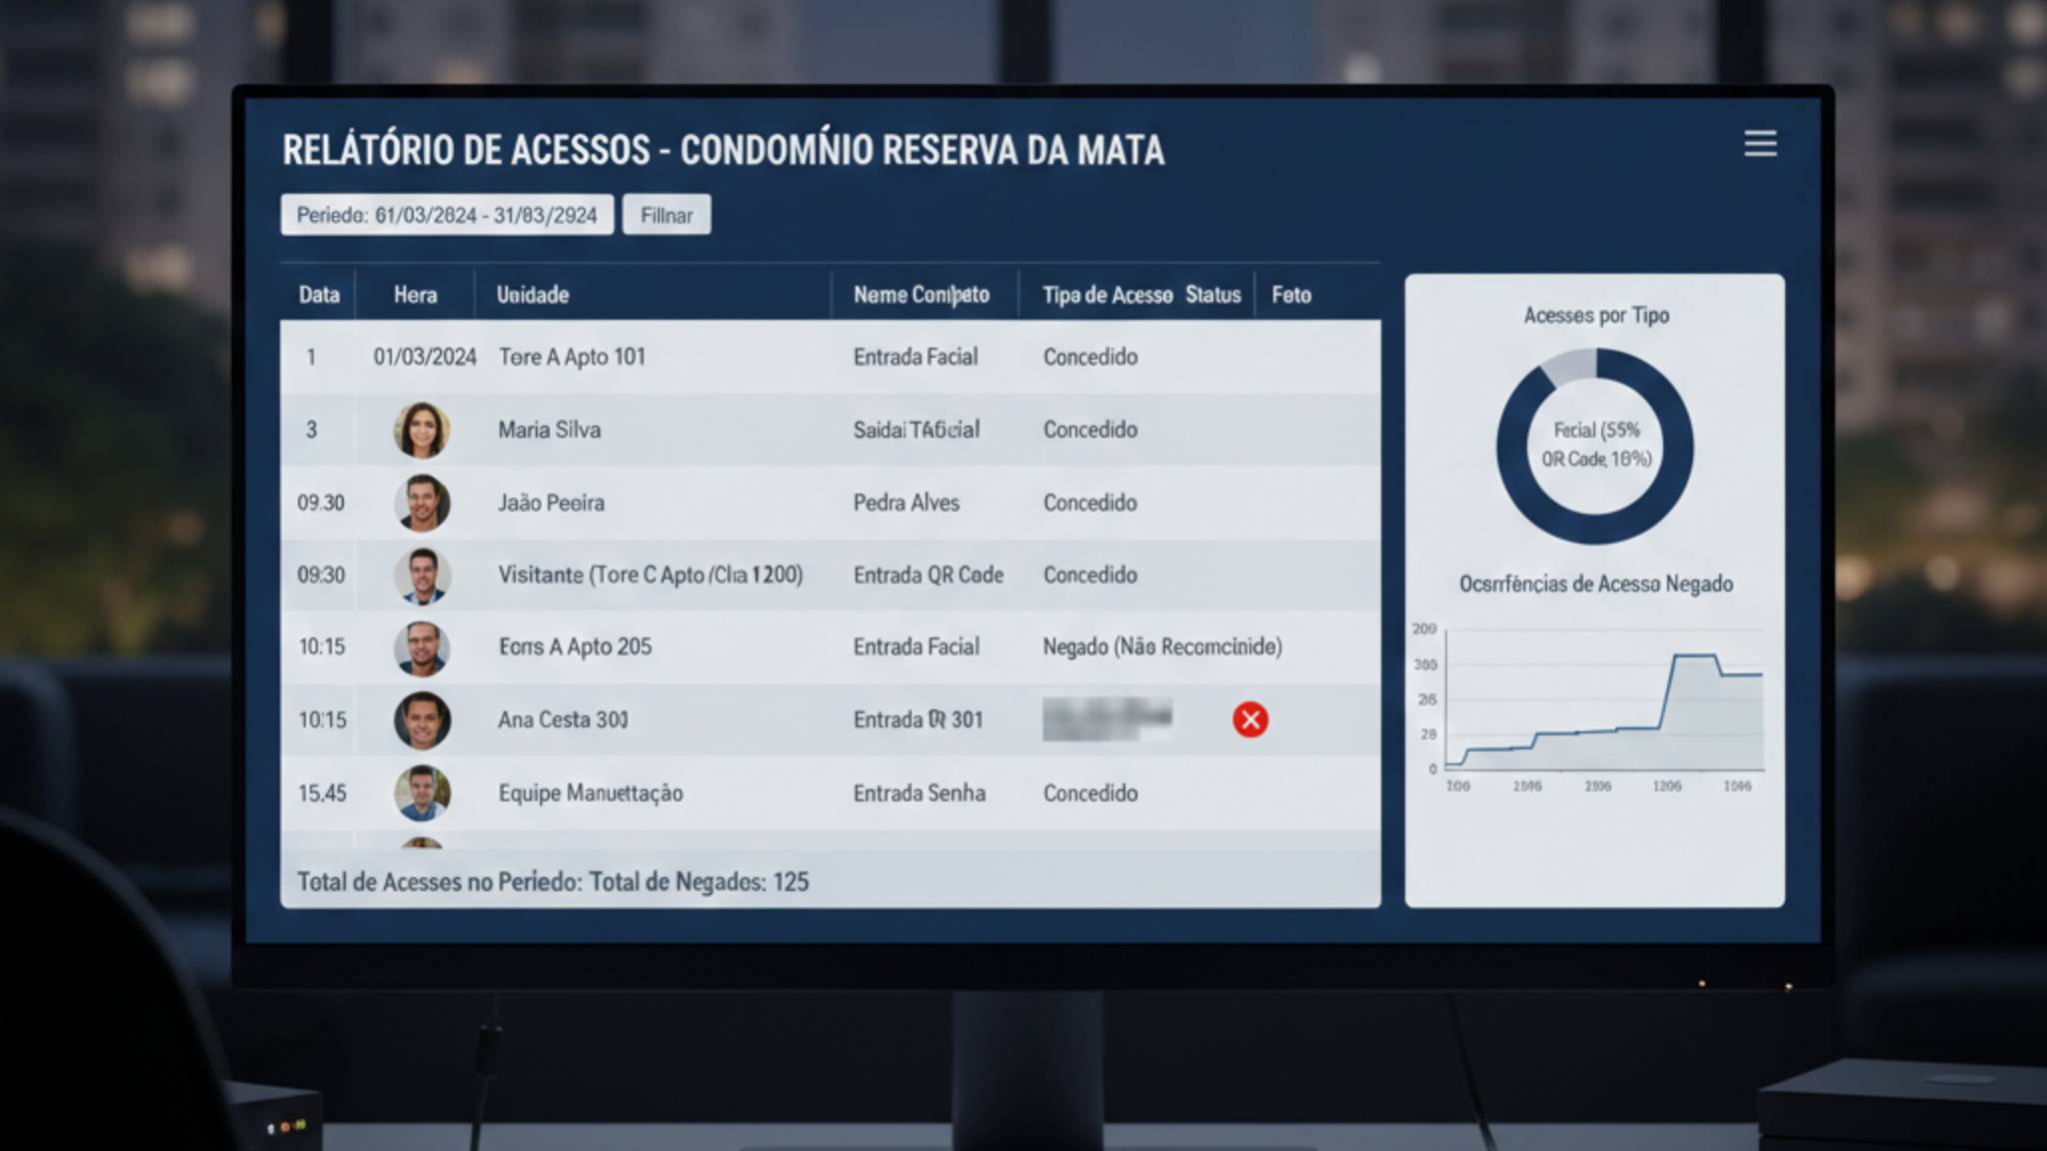The height and width of the screenshot is (1151, 2047).
Task: Click the Visitante row avatar photo
Action: (x=422, y=575)
